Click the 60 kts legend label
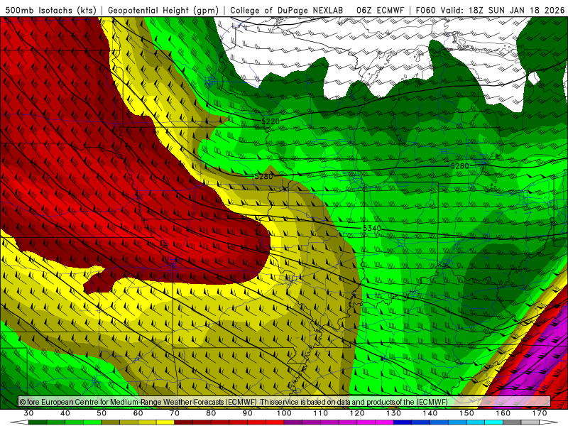This screenshot has width=568, height=426. (x=138, y=413)
